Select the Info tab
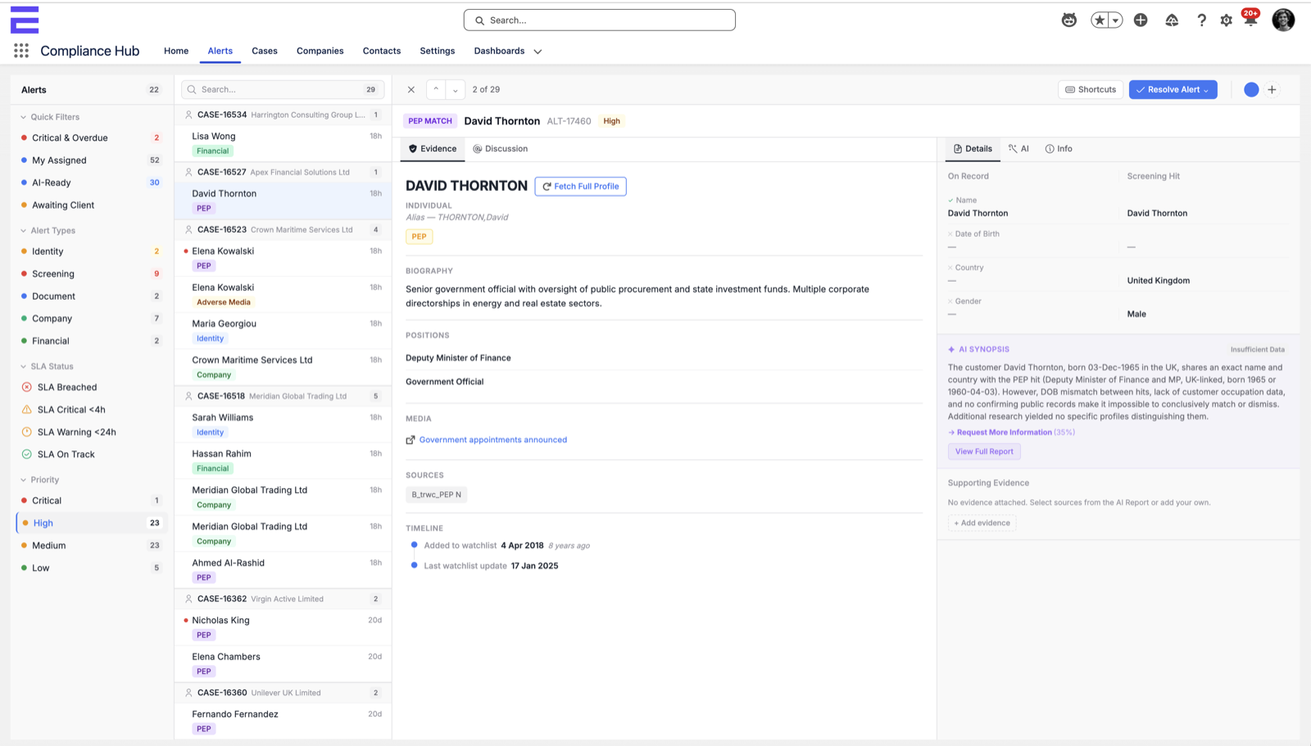 tap(1059, 149)
